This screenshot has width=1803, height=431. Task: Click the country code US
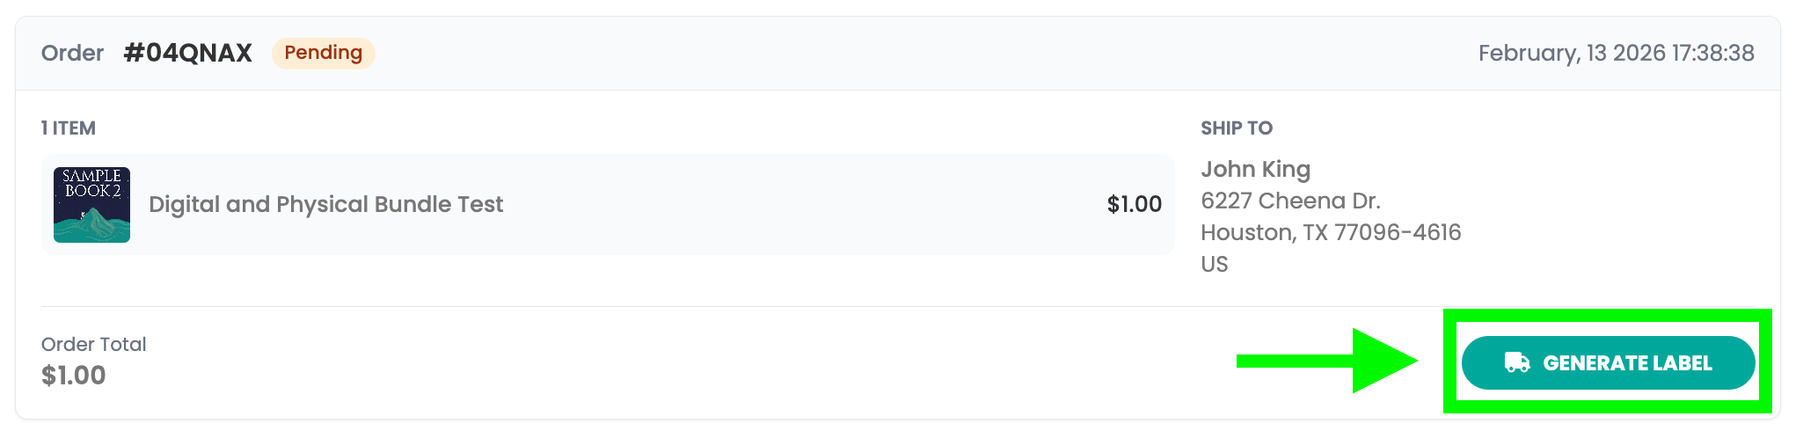[1214, 264]
